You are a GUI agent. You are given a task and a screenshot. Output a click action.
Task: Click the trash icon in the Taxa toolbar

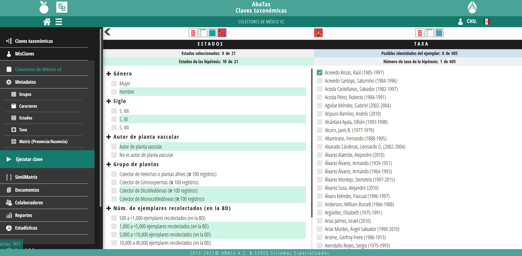click(420, 33)
